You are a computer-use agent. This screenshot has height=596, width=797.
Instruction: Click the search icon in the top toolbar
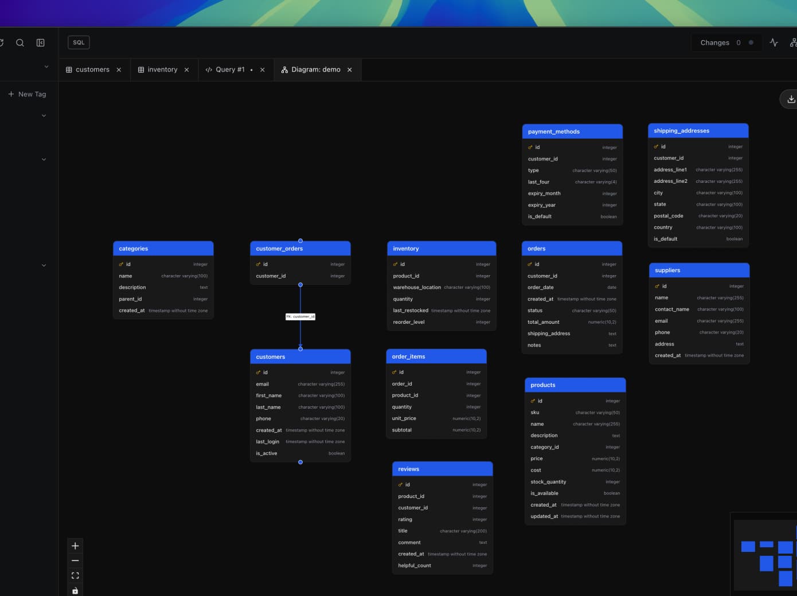[20, 42]
